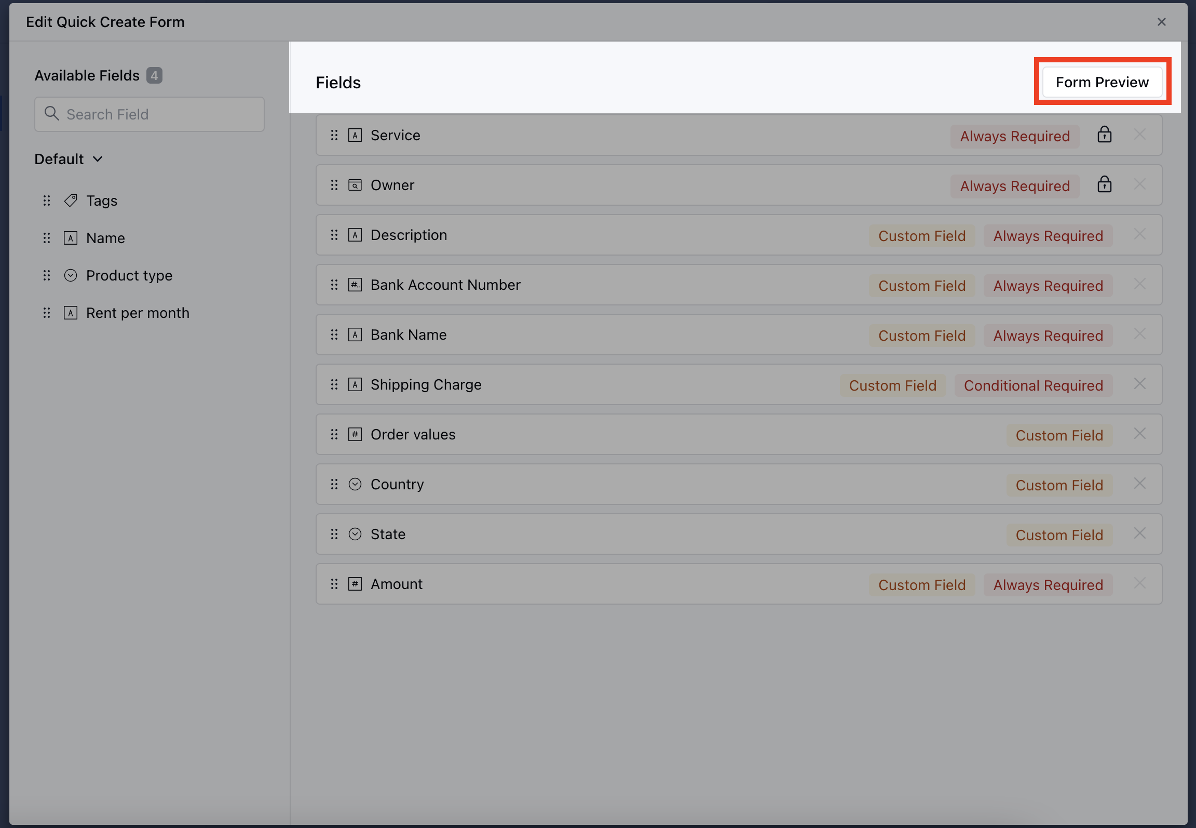Click the lookup icon beside Owner

[x=355, y=185]
